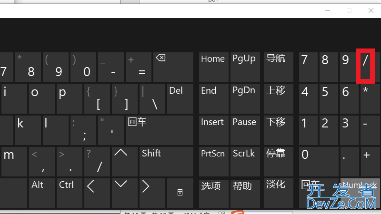Click the PrtScn key
Viewport: 381px width, 214px height.
pos(213,161)
